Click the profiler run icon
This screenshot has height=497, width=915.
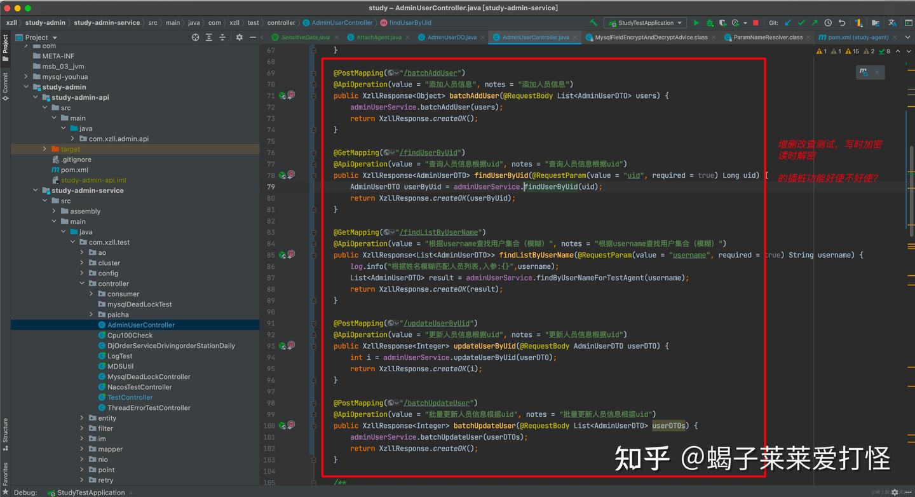tap(735, 23)
